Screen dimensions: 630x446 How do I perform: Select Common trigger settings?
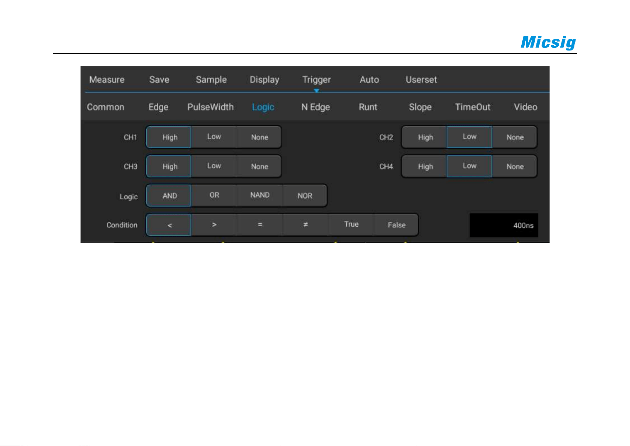pyautogui.click(x=105, y=107)
